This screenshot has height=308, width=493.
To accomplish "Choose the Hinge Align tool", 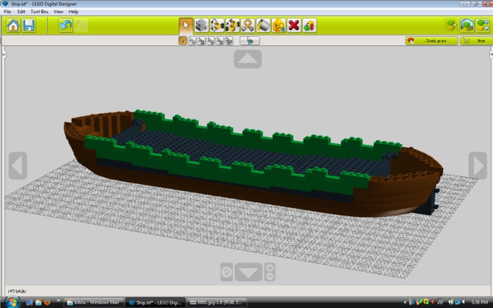I will pos(233,25).
